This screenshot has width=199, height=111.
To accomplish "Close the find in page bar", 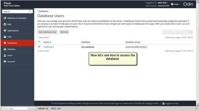I will pyautogui.click(x=196, y=108).
